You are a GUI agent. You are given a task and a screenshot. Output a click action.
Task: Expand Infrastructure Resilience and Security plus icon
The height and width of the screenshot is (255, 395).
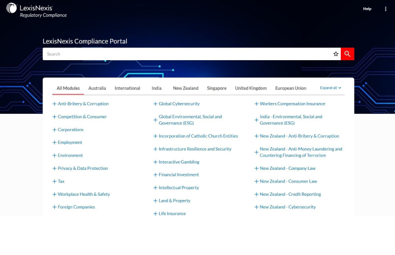[x=156, y=149]
